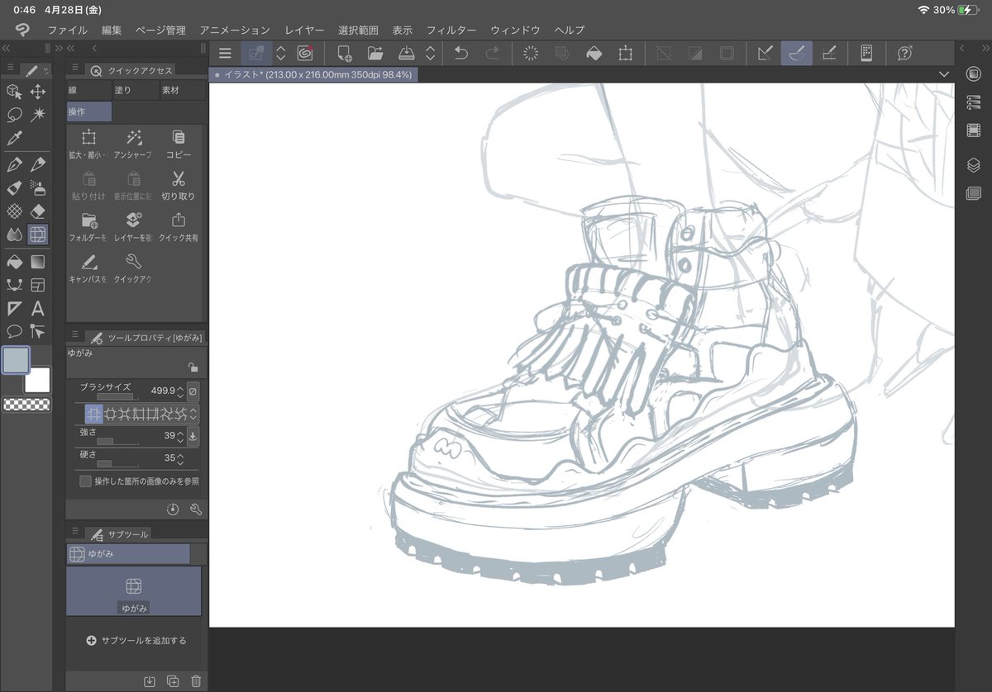Select the Eraser tool
The image size is (992, 692).
[x=38, y=211]
